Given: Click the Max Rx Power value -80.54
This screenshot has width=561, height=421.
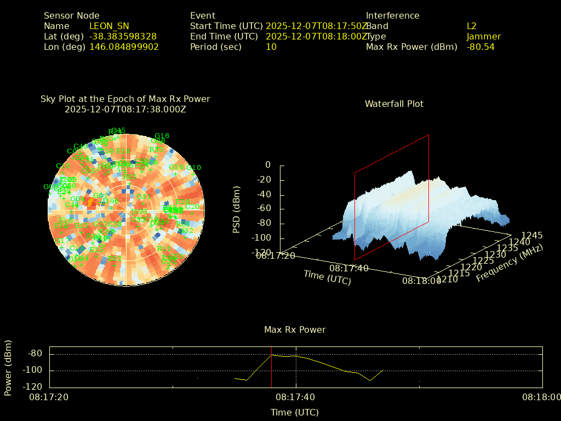Looking at the screenshot, I should (480, 47).
